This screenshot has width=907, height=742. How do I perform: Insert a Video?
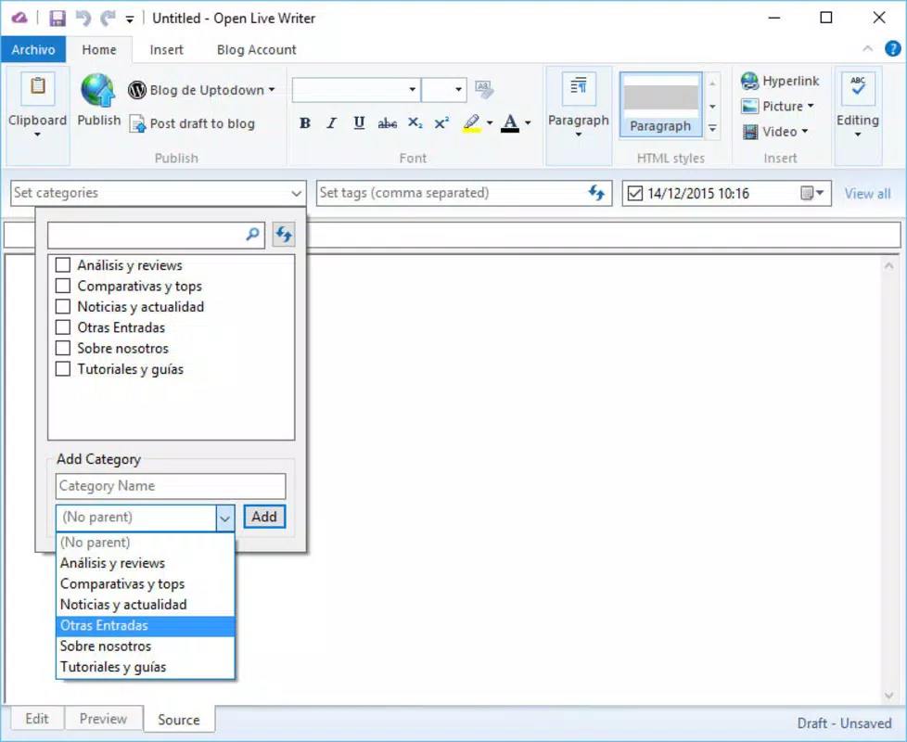point(775,132)
